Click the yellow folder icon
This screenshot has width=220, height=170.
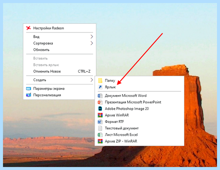(x=100, y=80)
